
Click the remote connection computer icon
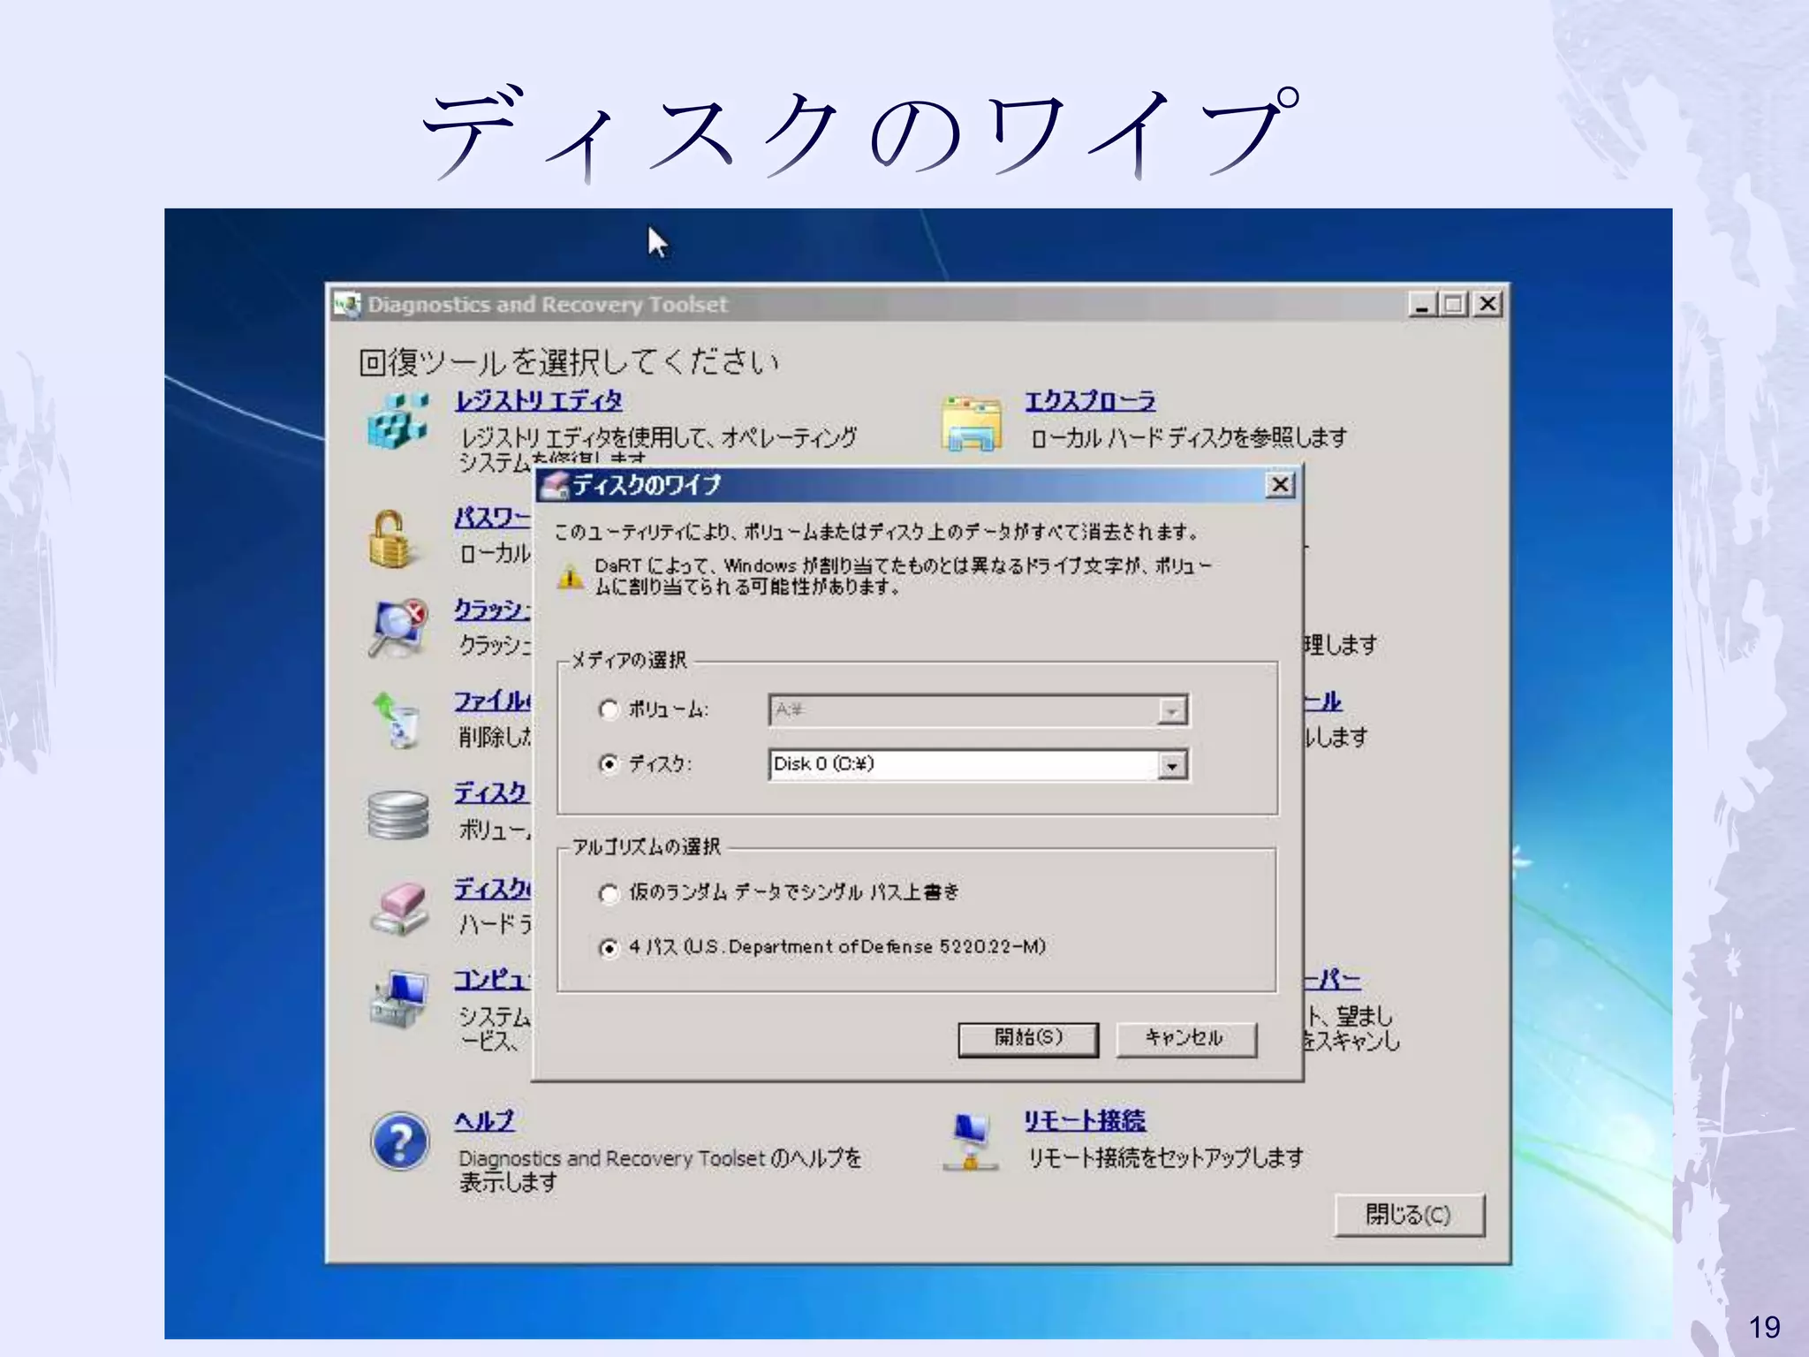coord(970,1141)
